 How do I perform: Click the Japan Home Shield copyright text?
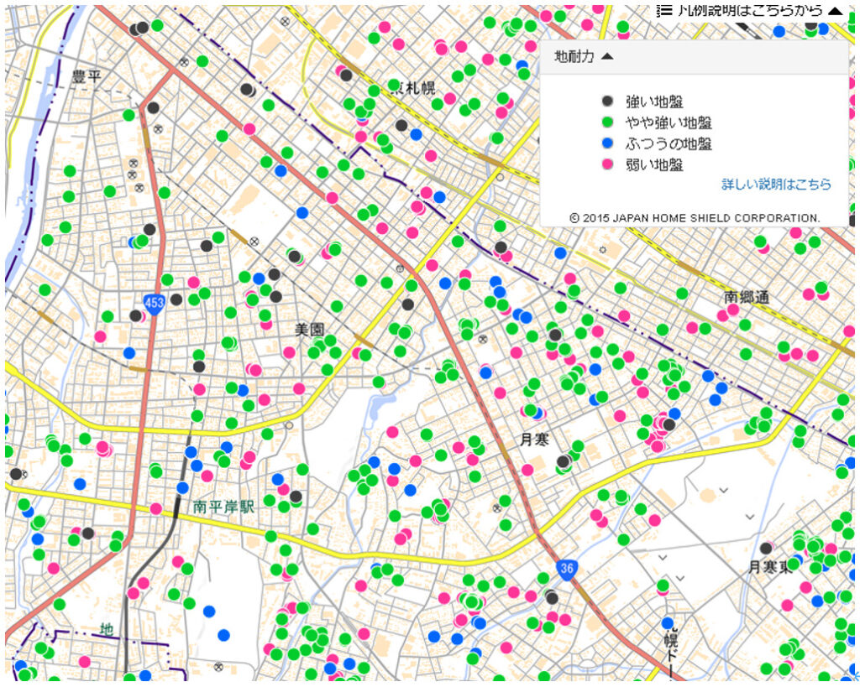(695, 217)
